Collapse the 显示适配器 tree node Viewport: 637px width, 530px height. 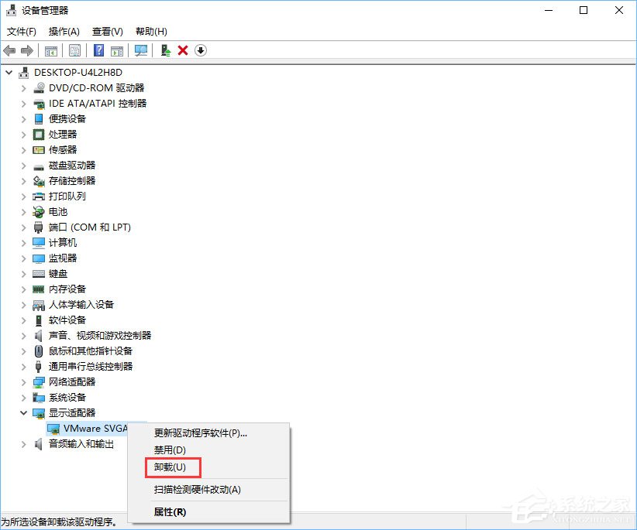pyautogui.click(x=23, y=412)
